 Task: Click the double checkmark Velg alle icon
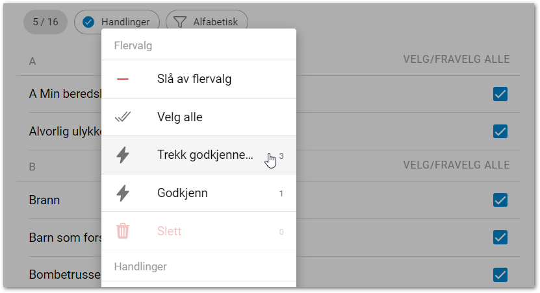(x=123, y=117)
